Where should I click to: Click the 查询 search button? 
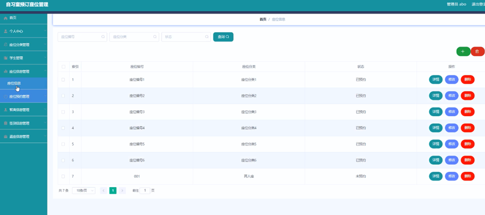(223, 37)
